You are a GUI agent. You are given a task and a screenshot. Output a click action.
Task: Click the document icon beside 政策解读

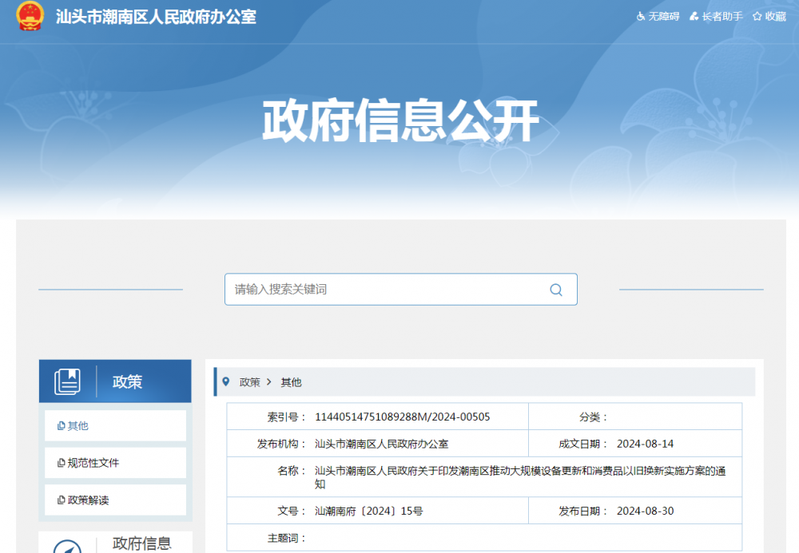60,500
